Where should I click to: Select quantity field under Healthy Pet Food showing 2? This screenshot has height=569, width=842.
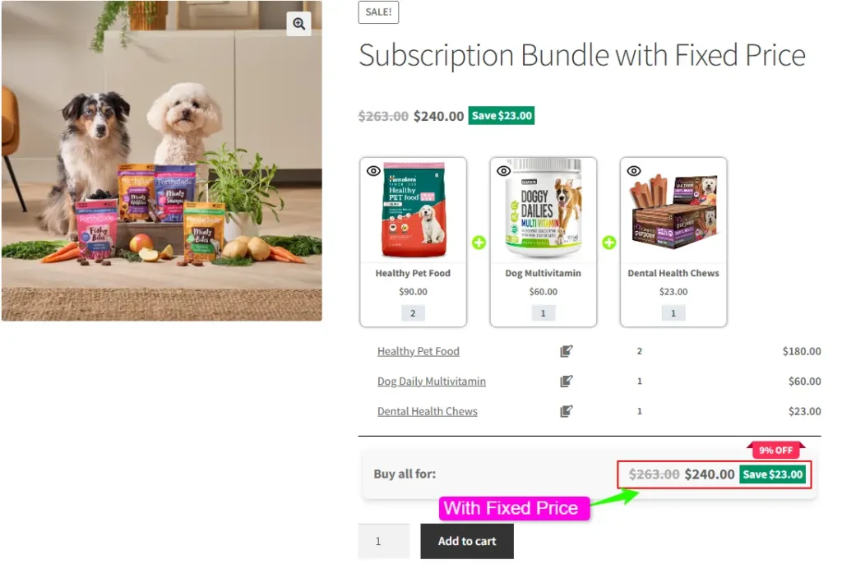click(x=413, y=312)
